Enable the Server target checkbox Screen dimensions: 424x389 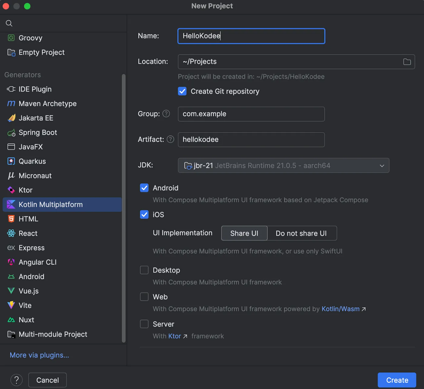(x=144, y=324)
